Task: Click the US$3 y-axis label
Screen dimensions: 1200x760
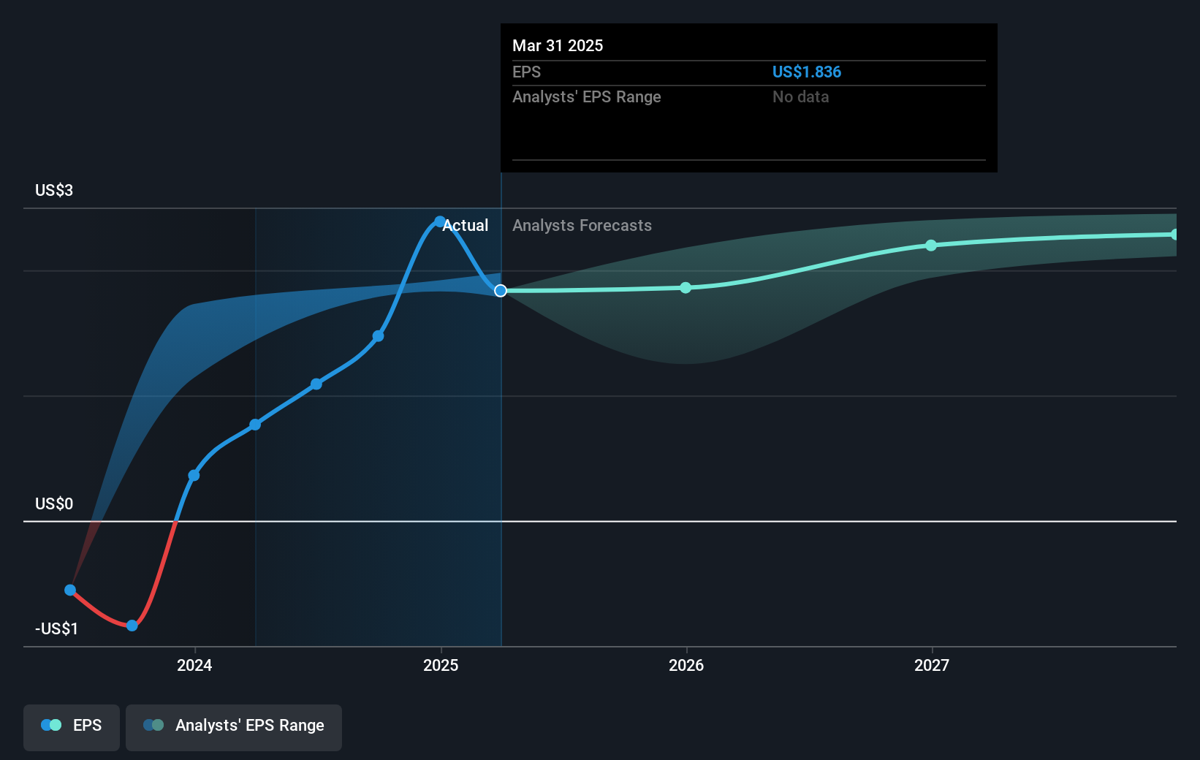Action: tap(54, 191)
